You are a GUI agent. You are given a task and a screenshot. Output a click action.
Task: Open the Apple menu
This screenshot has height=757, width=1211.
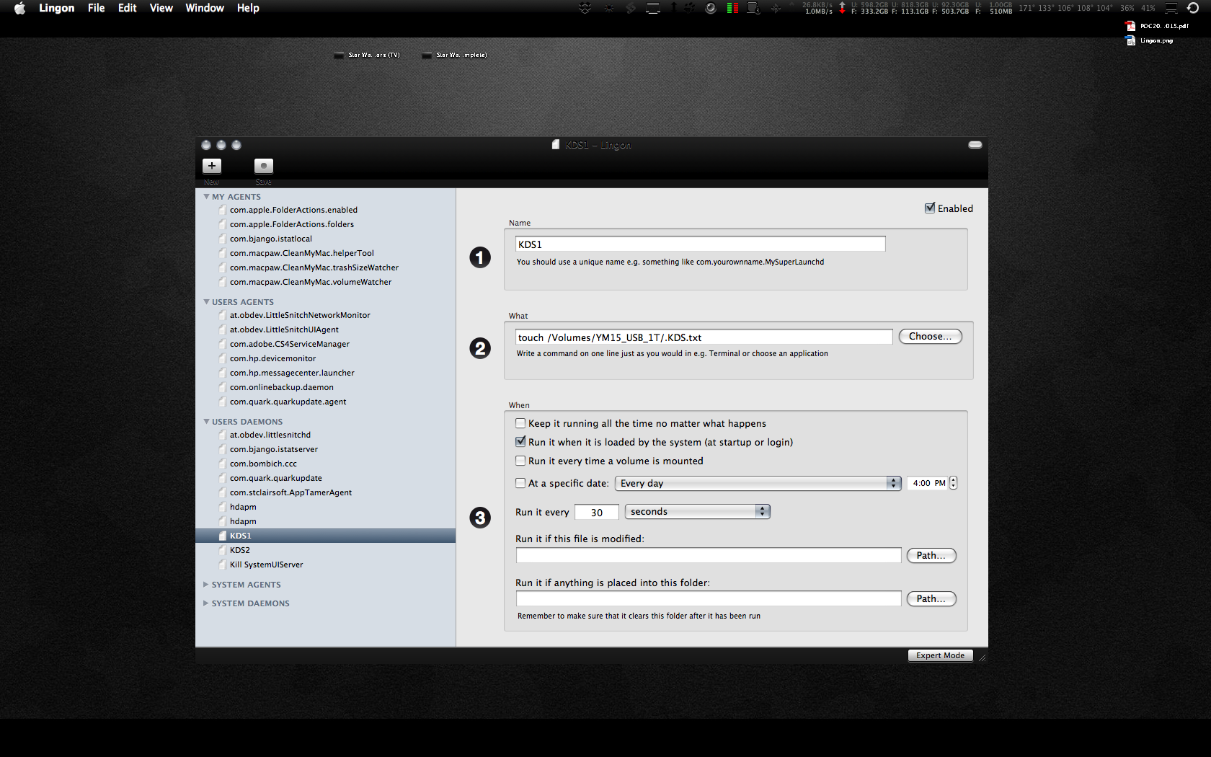pos(20,8)
